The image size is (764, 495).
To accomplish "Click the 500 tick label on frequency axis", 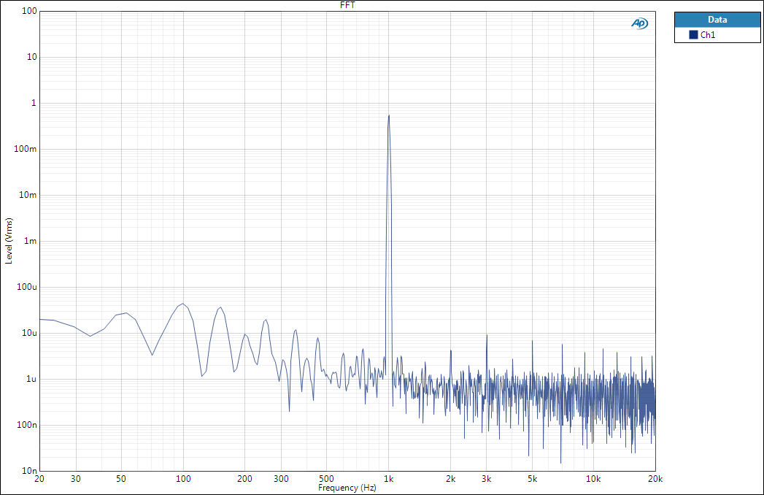I will click(x=327, y=479).
